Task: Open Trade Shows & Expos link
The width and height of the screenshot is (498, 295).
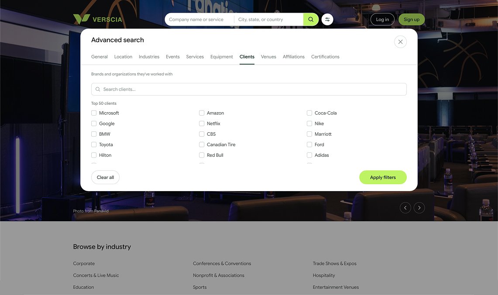Action: [334, 264]
